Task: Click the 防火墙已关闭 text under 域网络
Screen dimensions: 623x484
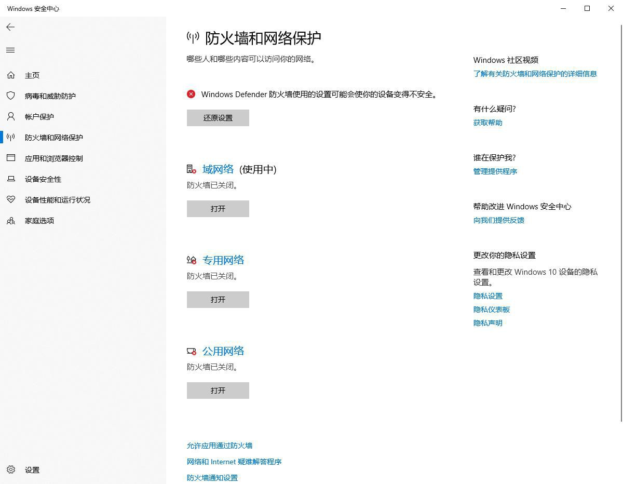Action: coord(213,185)
